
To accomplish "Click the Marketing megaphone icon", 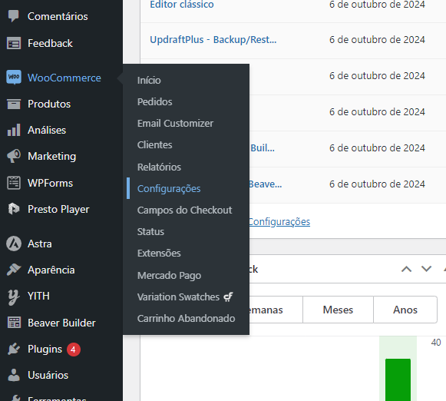I will coord(14,156).
